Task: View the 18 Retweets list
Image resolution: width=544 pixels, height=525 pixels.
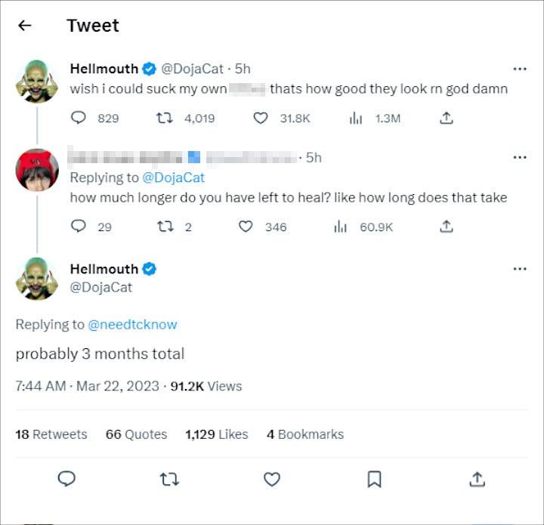Action: point(51,434)
